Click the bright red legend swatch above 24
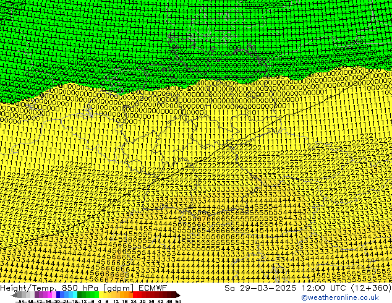 (135, 294)
